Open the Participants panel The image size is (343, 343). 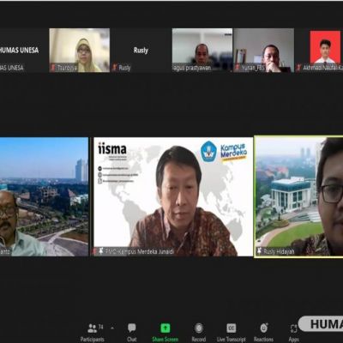93,333
